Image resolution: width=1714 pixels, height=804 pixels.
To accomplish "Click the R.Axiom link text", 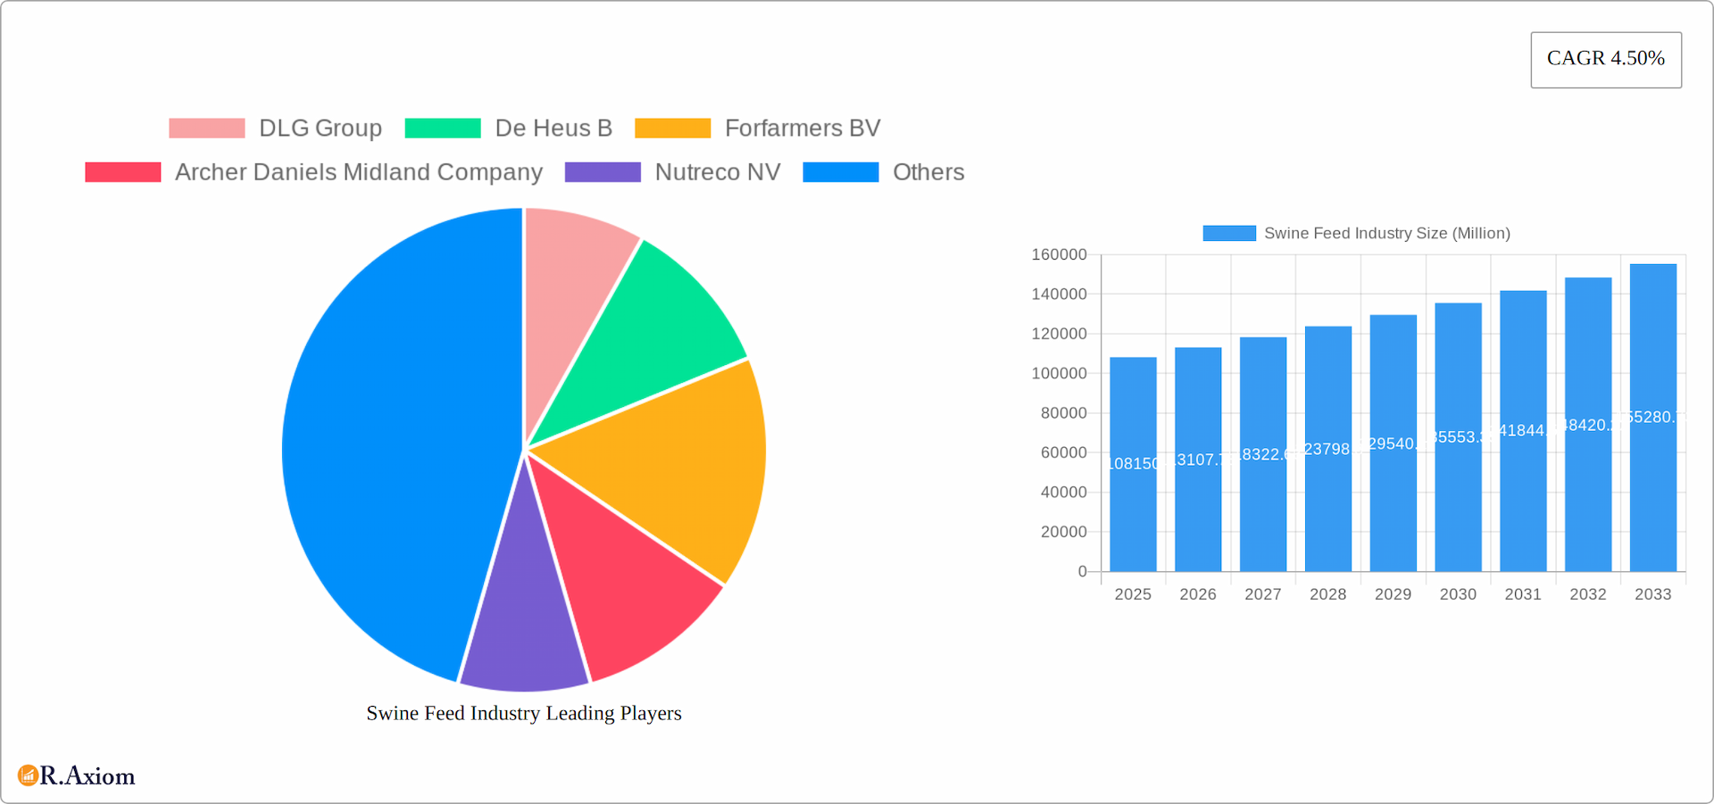I will (x=87, y=775).
